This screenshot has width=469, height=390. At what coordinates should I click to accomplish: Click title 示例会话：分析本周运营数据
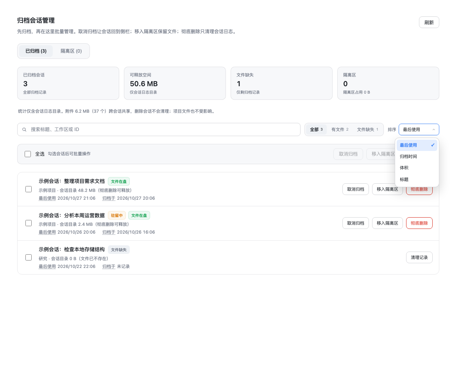(72, 215)
